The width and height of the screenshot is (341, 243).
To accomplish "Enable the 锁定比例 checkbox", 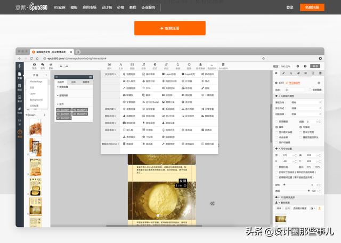I will point(277,167).
